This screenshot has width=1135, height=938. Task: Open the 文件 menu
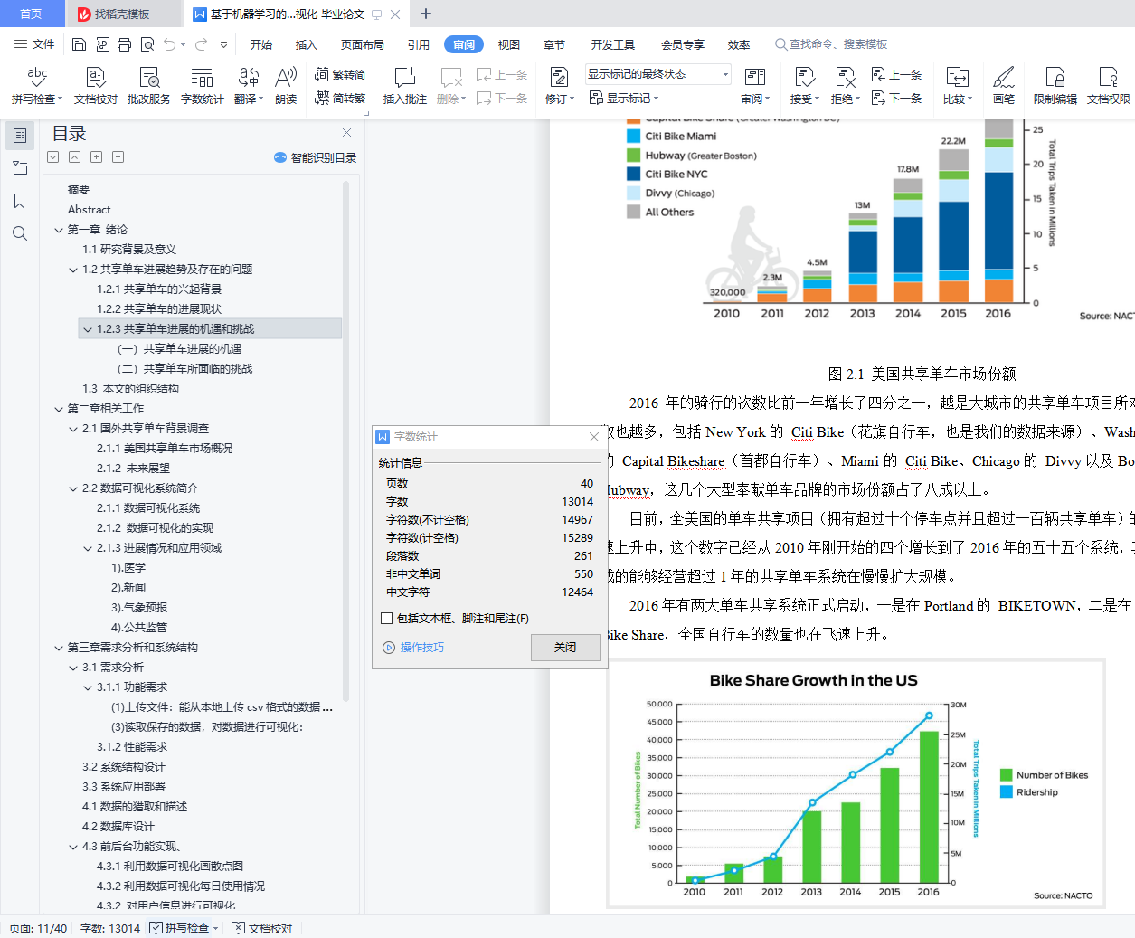pyautogui.click(x=34, y=44)
